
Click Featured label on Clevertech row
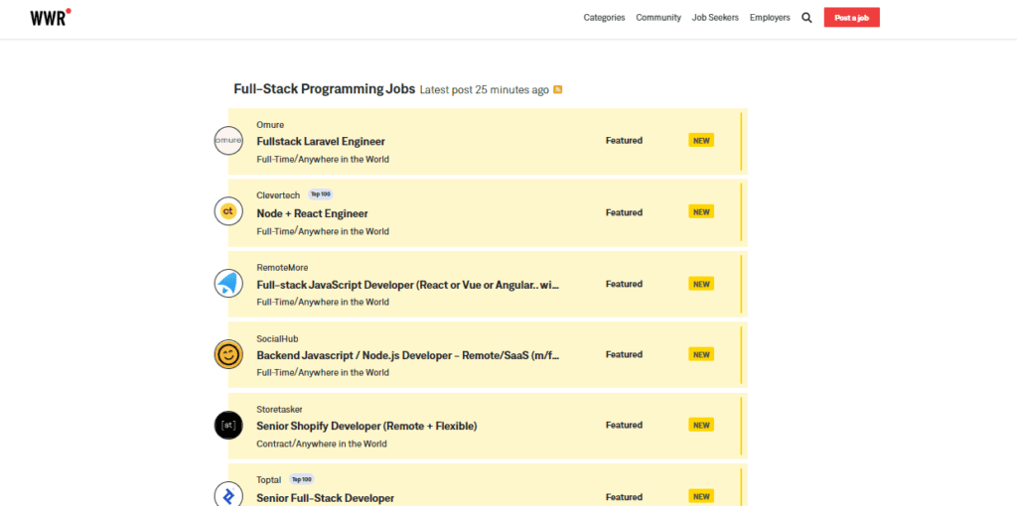(624, 212)
